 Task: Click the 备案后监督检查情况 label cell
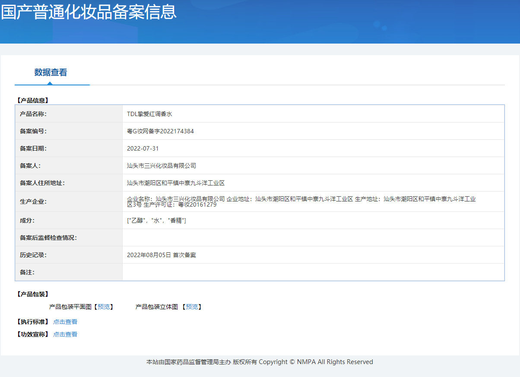click(x=69, y=238)
